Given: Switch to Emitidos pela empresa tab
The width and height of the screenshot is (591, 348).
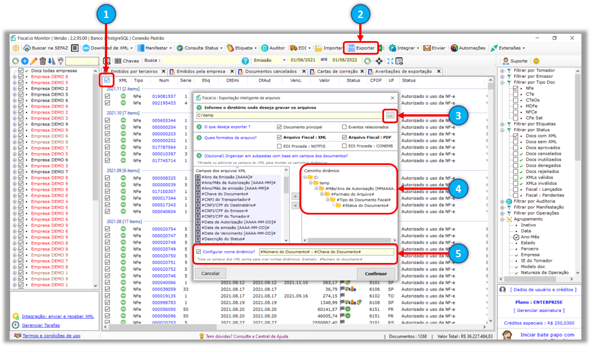Looking at the screenshot, I should click(201, 72).
